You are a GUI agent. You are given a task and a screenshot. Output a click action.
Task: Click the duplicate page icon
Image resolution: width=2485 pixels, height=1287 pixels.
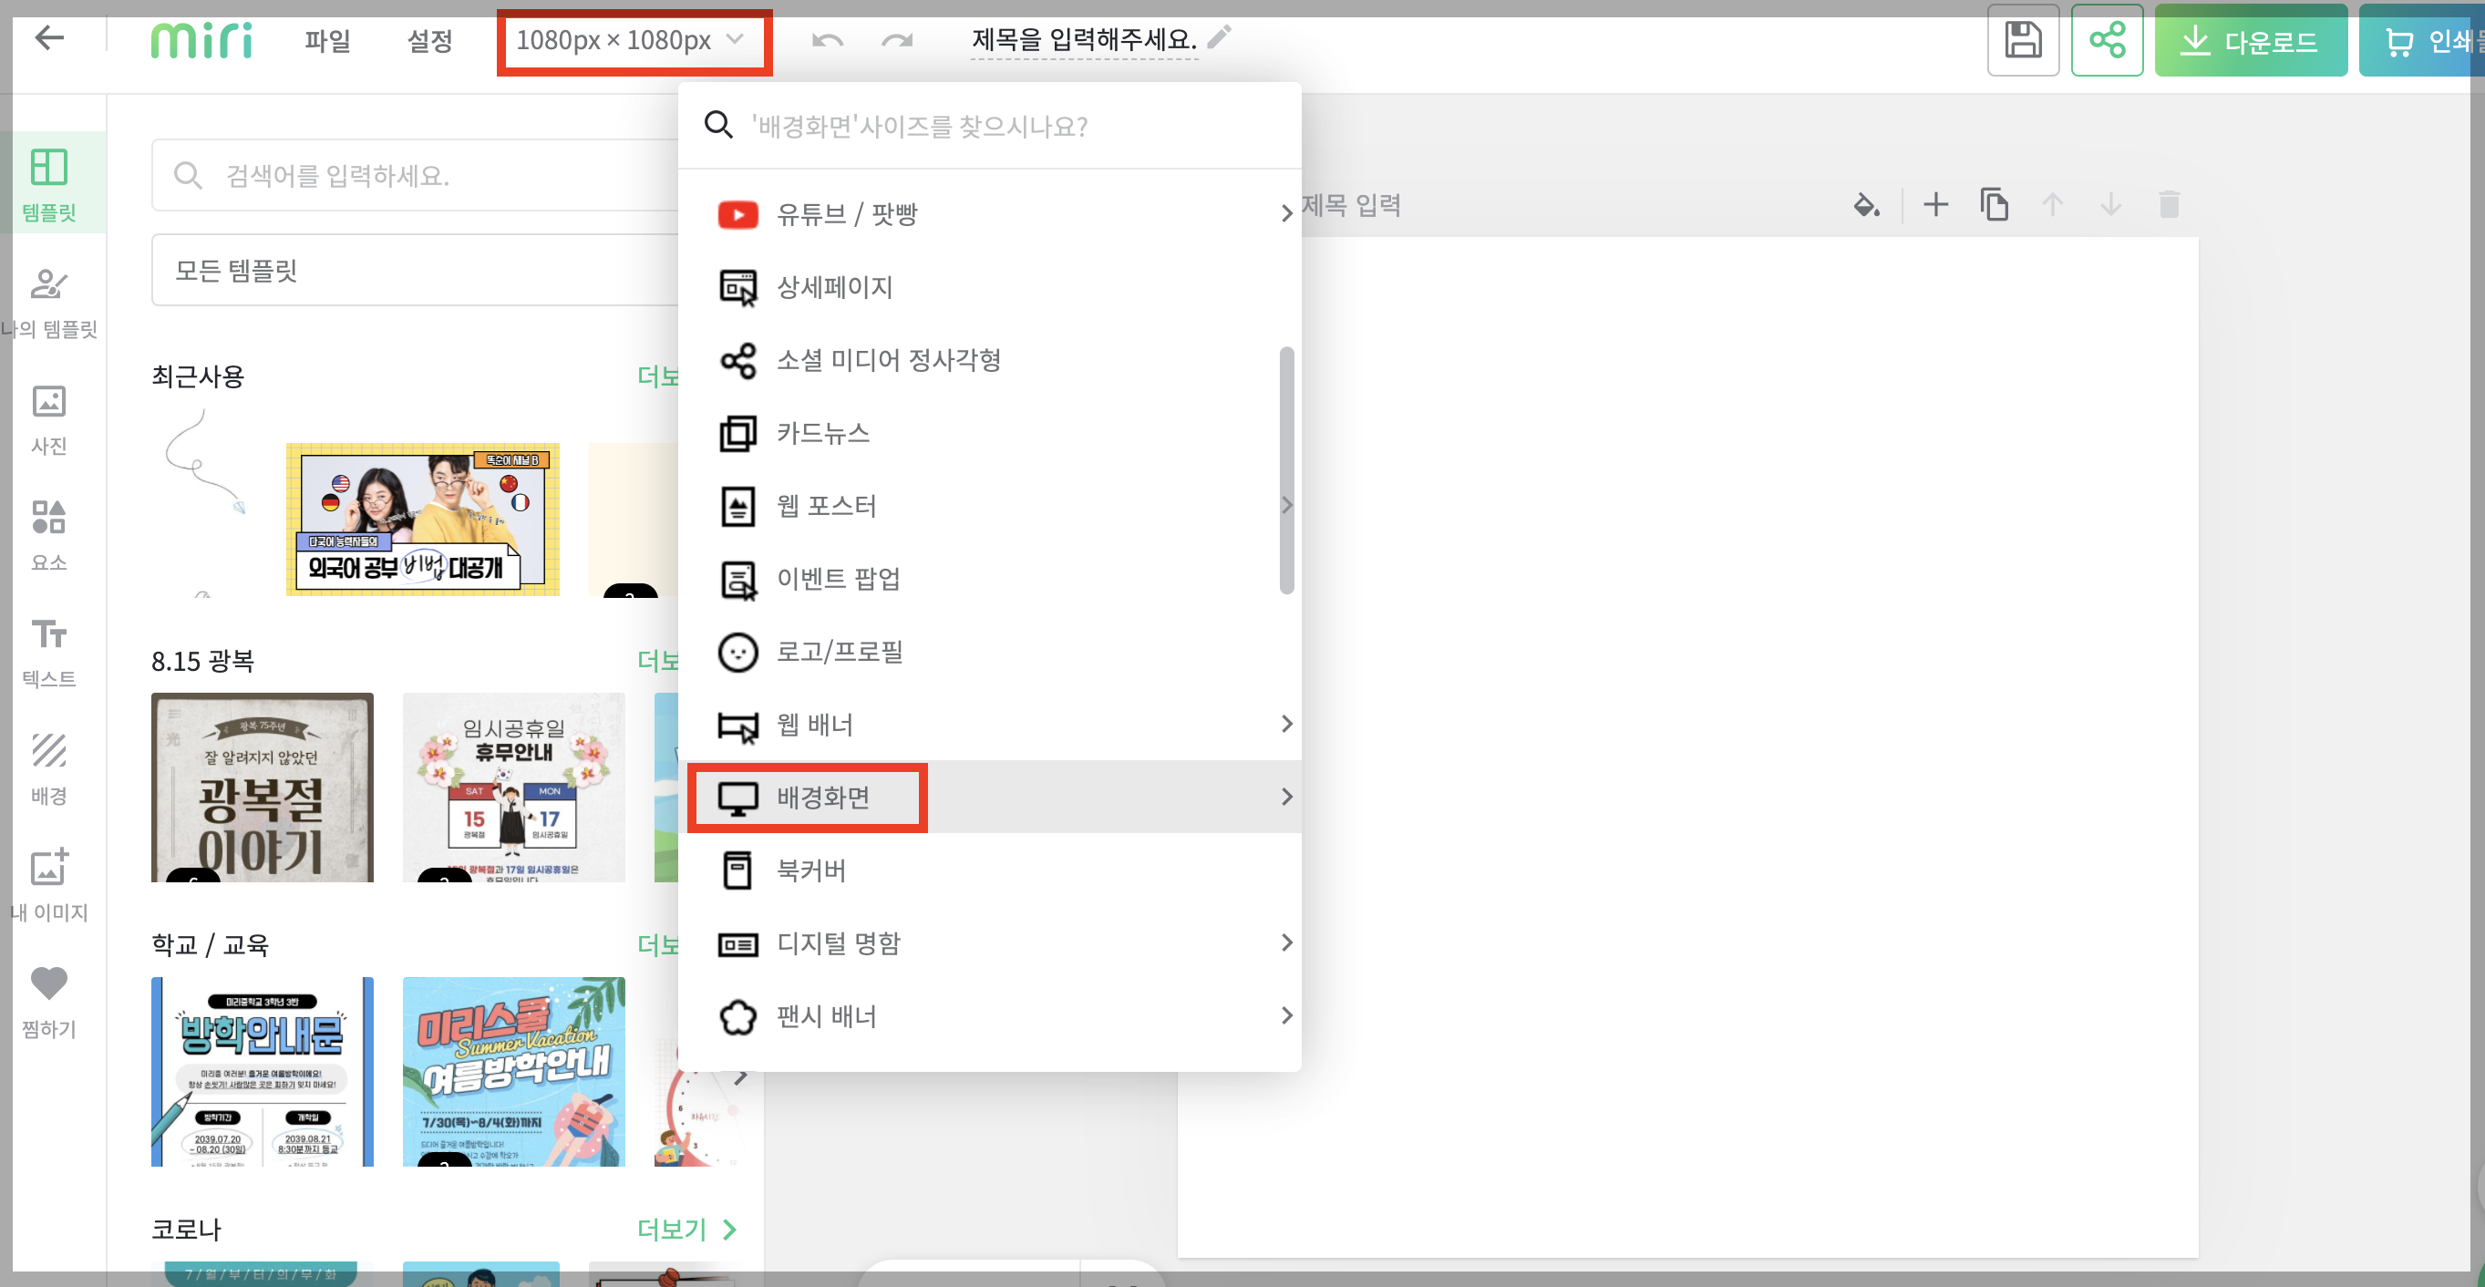point(1993,204)
